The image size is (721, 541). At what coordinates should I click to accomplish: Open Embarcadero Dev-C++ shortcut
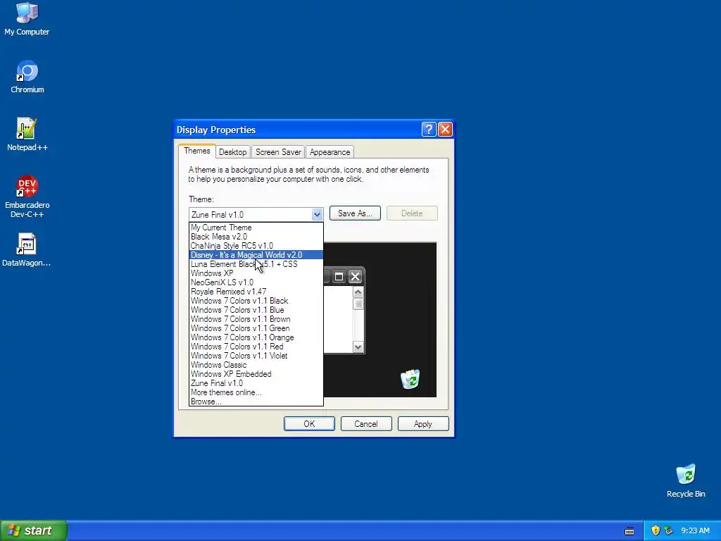[x=27, y=197]
